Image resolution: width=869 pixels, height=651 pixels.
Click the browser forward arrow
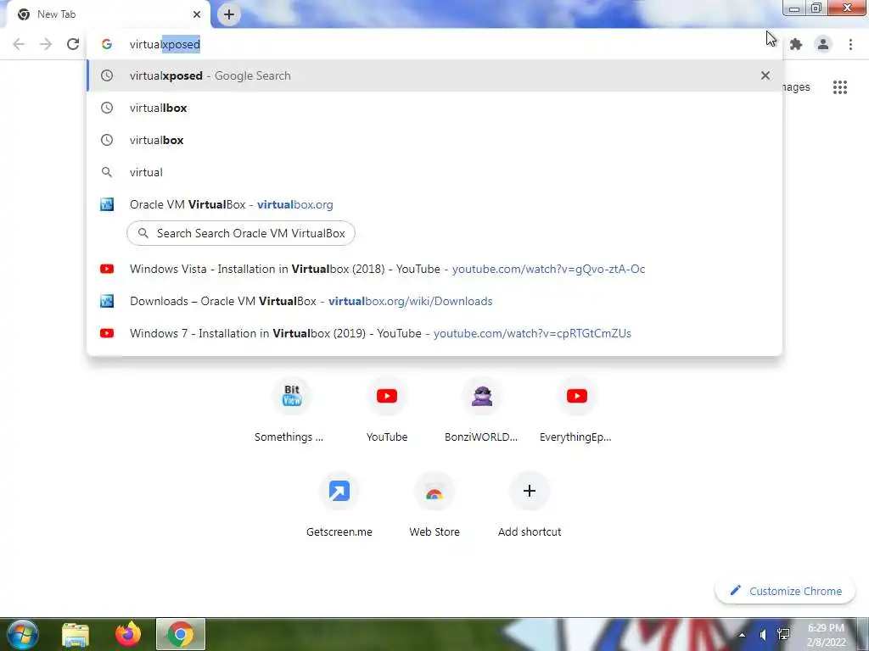pos(46,44)
